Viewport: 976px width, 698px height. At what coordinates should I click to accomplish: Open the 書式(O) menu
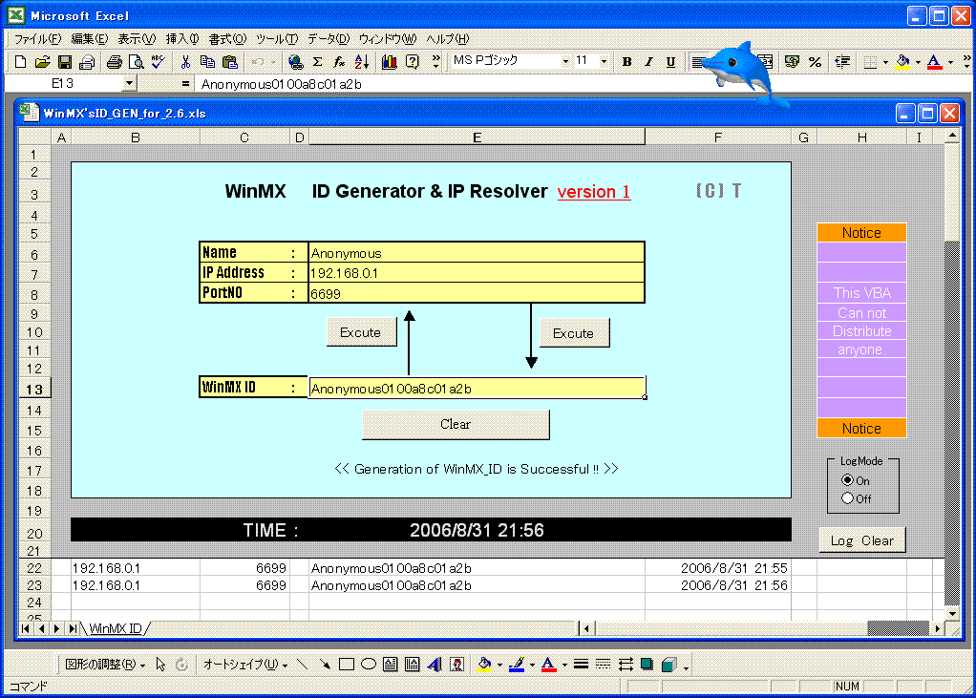coord(227,38)
